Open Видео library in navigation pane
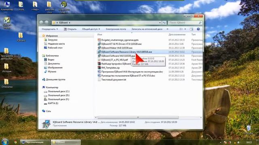The width and height of the screenshot is (259, 145). pos(51,60)
